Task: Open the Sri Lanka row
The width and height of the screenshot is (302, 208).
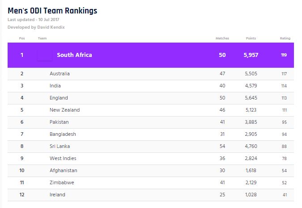Action: [60, 146]
